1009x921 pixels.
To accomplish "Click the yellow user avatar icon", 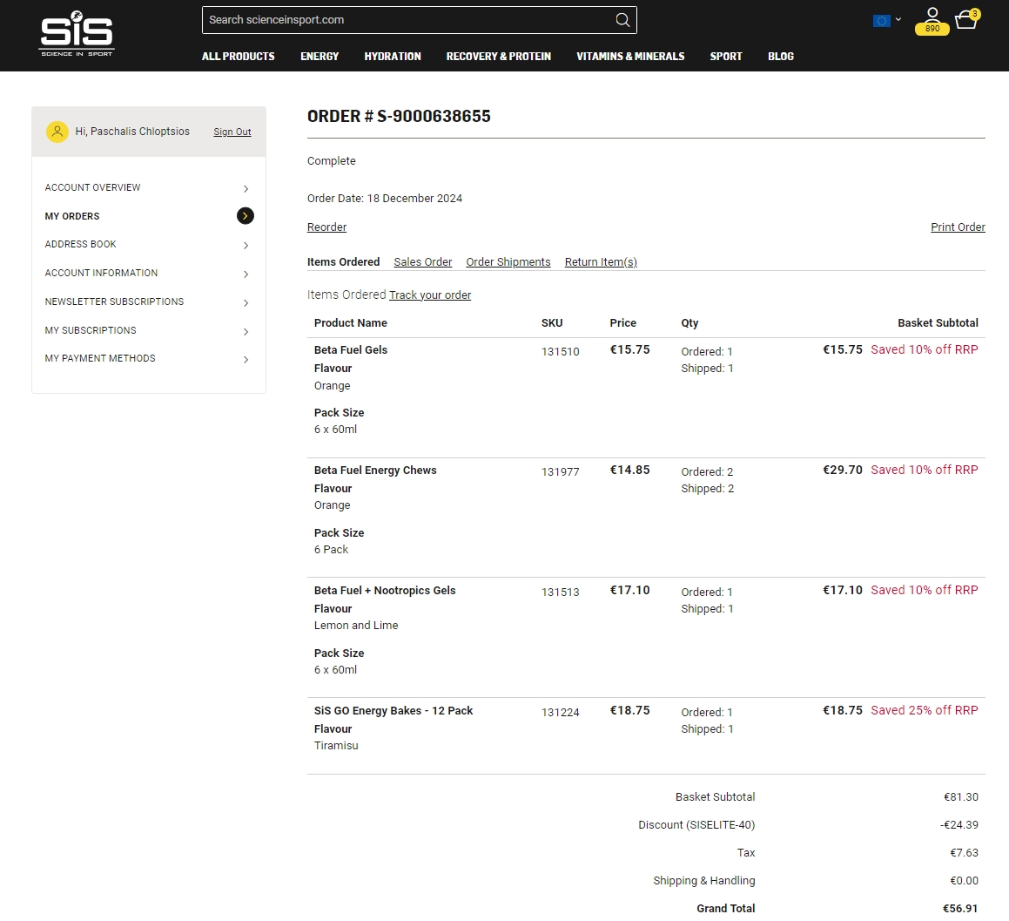I will 57,132.
